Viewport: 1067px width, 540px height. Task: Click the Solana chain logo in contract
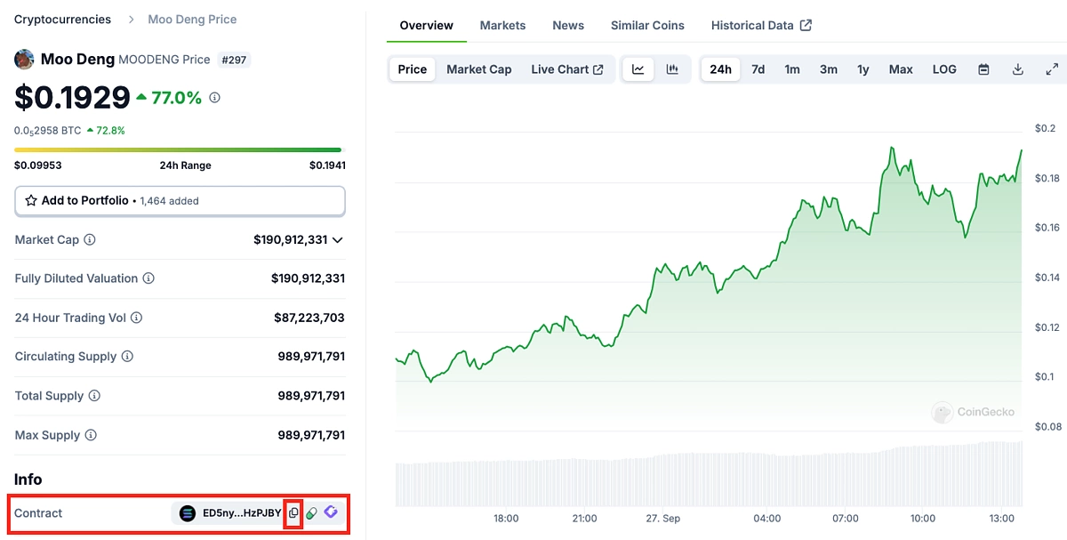[188, 513]
